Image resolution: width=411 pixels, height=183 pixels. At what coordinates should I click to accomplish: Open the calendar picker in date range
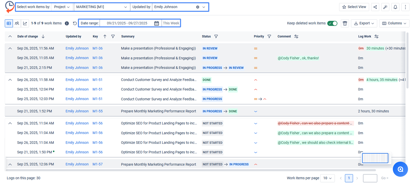click(157, 23)
